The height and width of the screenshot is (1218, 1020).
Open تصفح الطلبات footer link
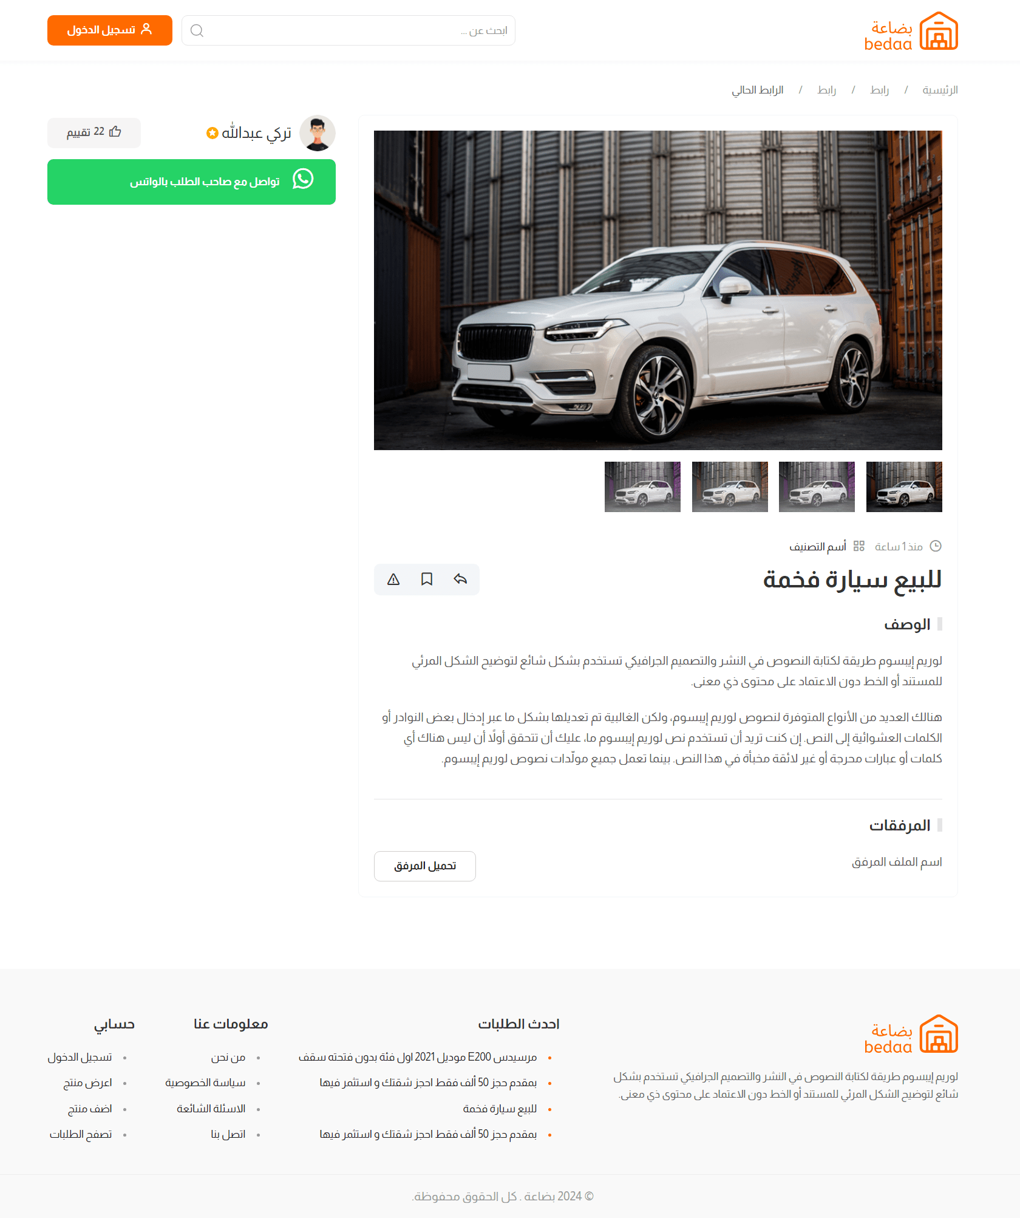(81, 1135)
